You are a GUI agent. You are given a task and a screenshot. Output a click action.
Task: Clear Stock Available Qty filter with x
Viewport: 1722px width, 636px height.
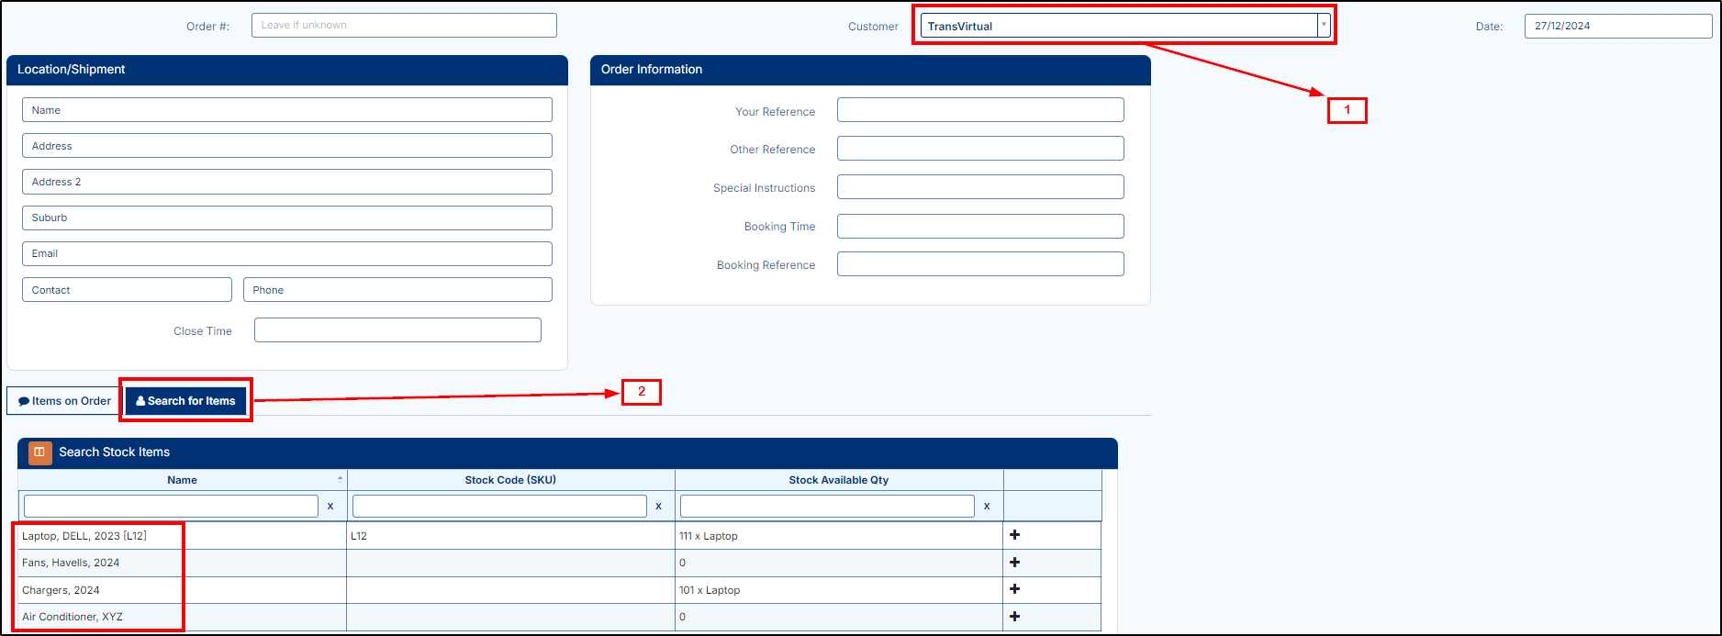987,506
